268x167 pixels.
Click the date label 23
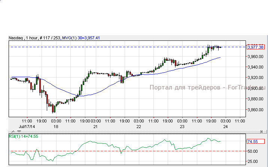tap(182, 127)
